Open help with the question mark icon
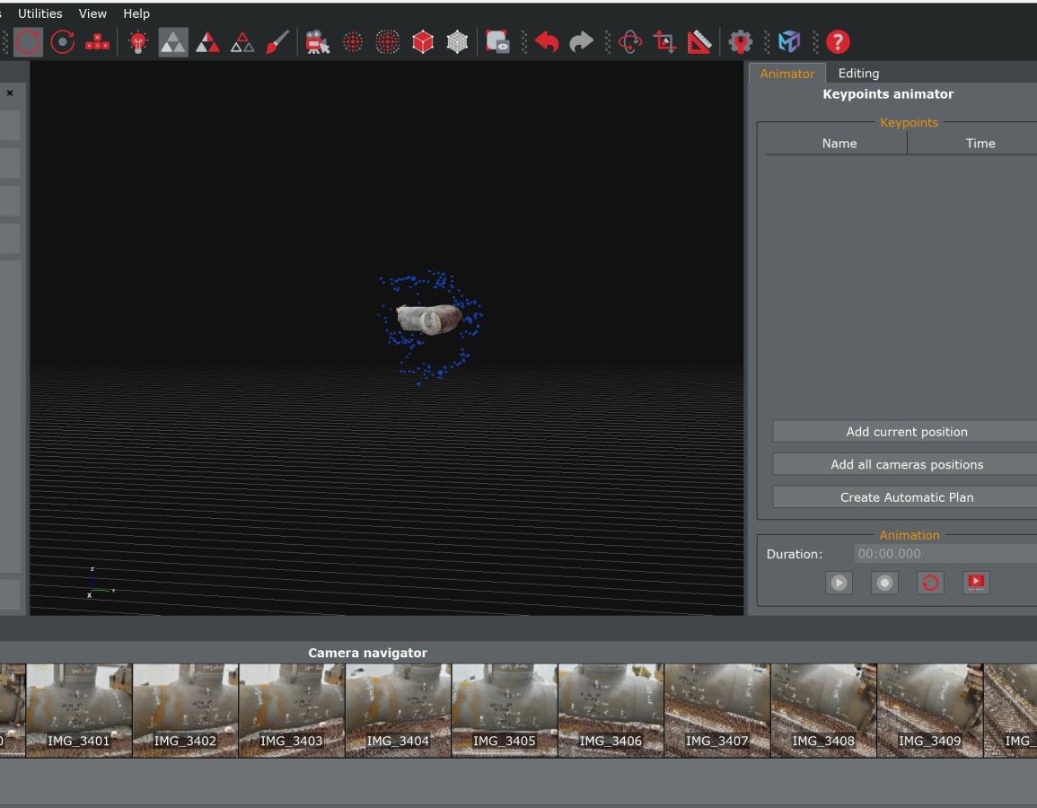The image size is (1037, 808). click(838, 42)
